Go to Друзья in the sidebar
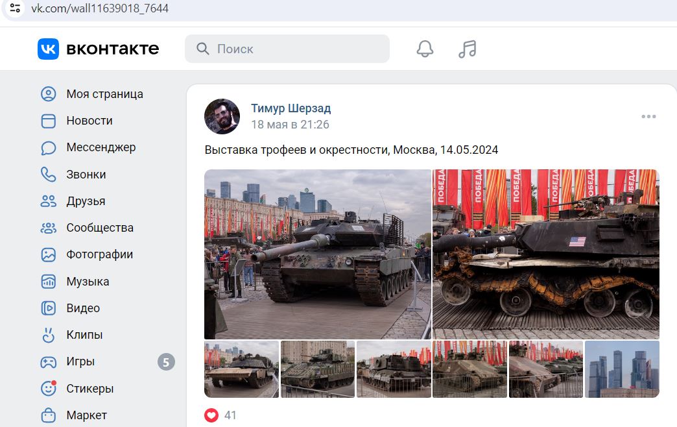Viewport: 677px width, 427px height. click(x=86, y=201)
